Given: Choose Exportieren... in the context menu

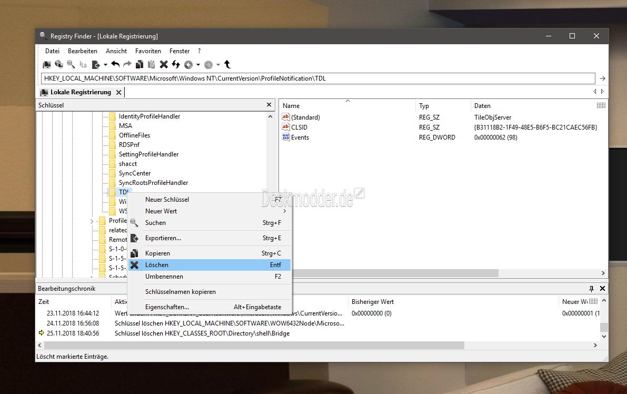Looking at the screenshot, I should click(x=210, y=238).
